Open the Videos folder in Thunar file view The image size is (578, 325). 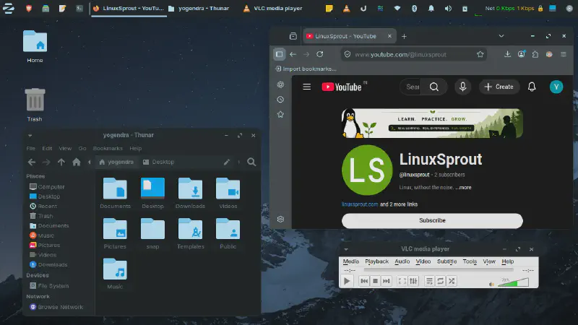[x=228, y=193]
